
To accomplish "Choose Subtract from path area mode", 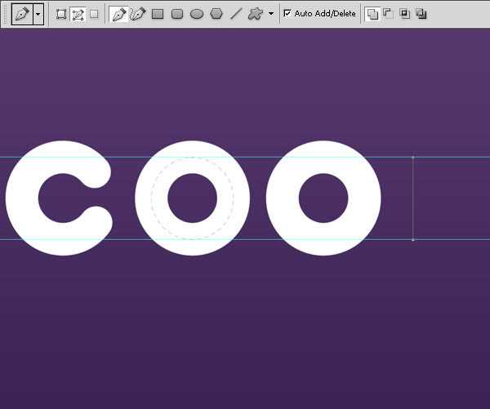I will point(388,14).
